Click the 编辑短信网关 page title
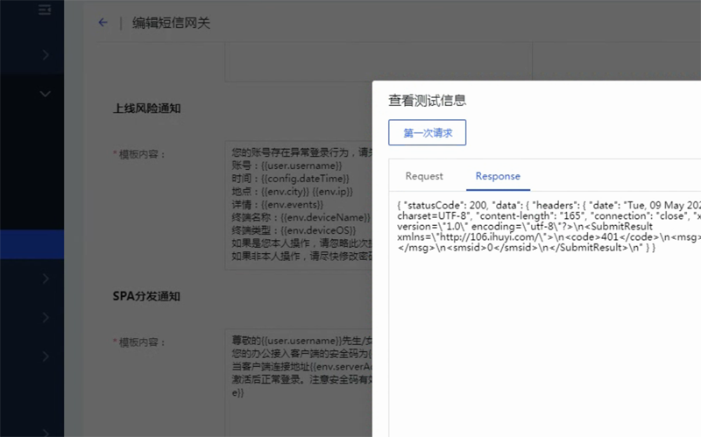 tap(171, 23)
